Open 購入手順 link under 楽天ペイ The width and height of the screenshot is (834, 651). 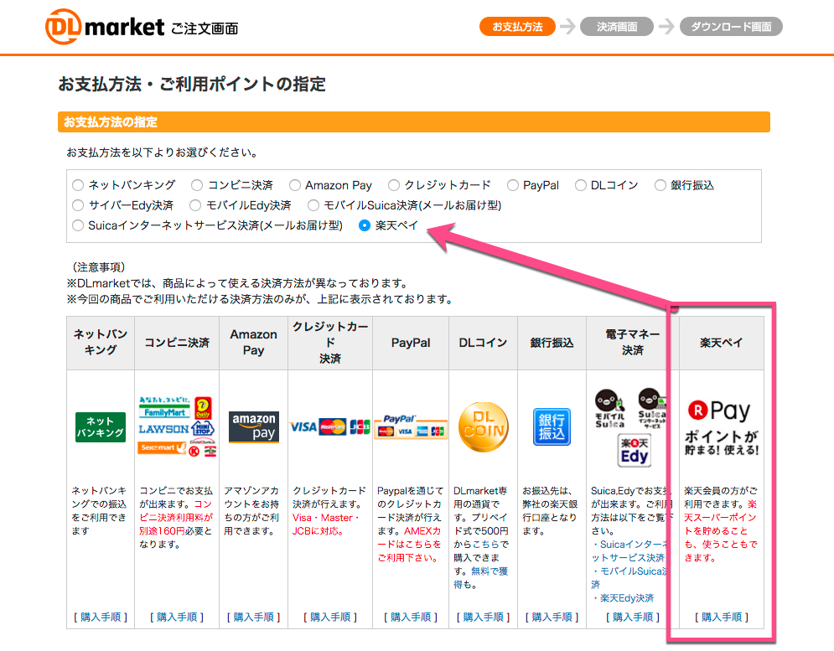pos(721,617)
